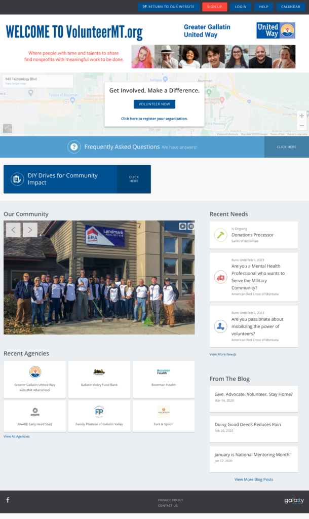Open the Login page
This screenshot has width=309, height=519.
coord(241,7)
